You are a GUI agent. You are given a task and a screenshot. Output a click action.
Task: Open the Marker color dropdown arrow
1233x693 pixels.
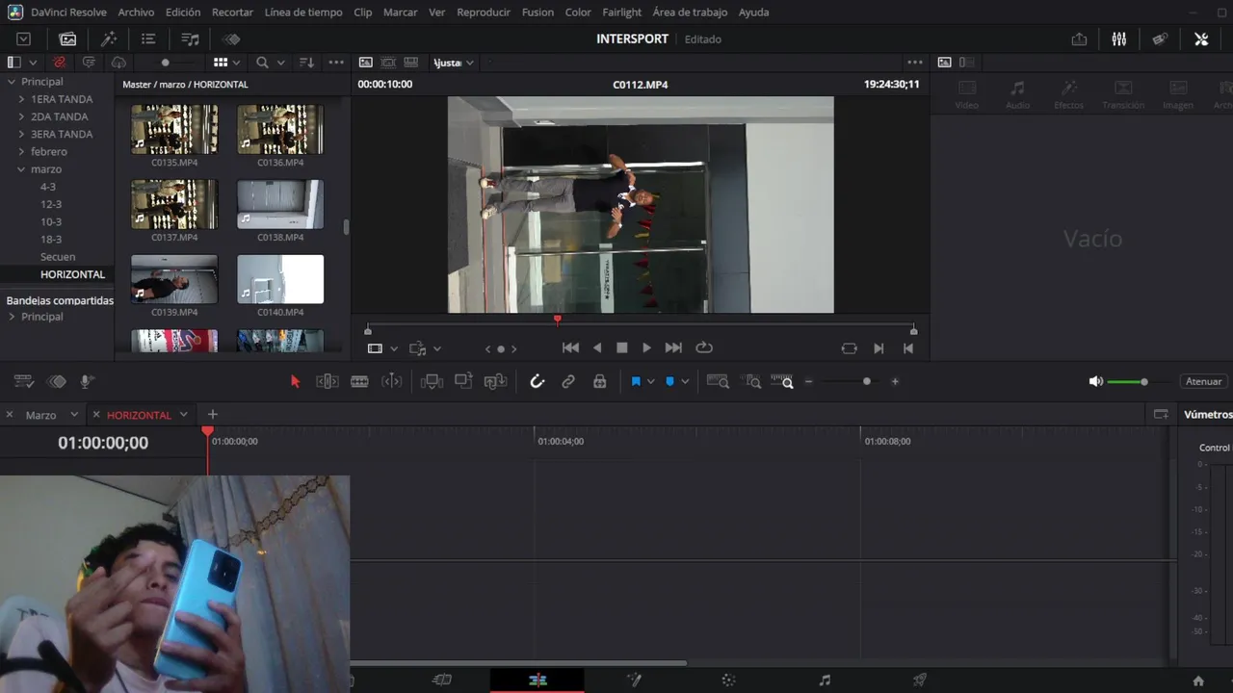click(685, 382)
